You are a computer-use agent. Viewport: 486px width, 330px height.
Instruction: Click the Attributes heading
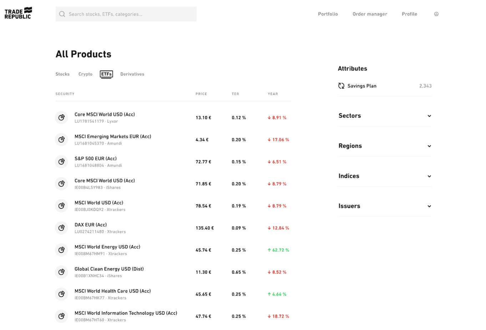click(x=353, y=69)
